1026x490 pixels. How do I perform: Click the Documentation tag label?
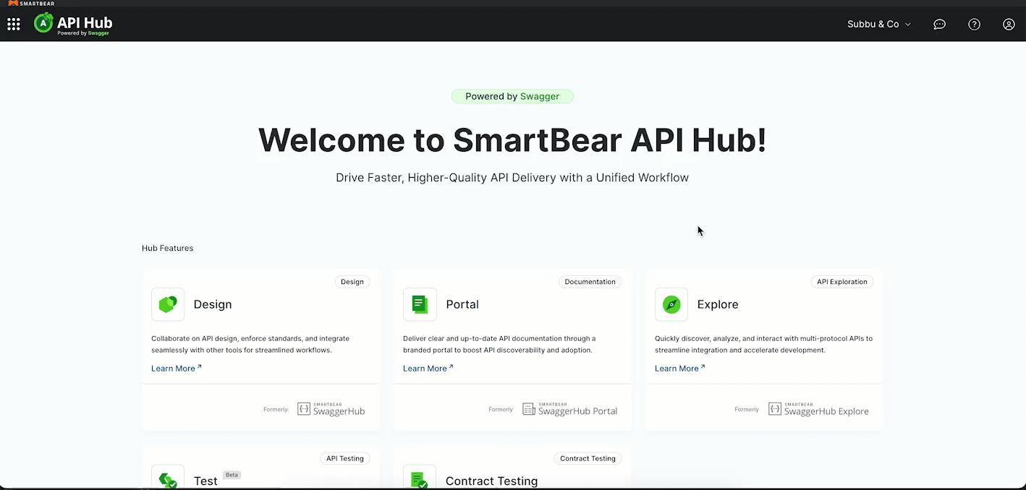tap(590, 282)
